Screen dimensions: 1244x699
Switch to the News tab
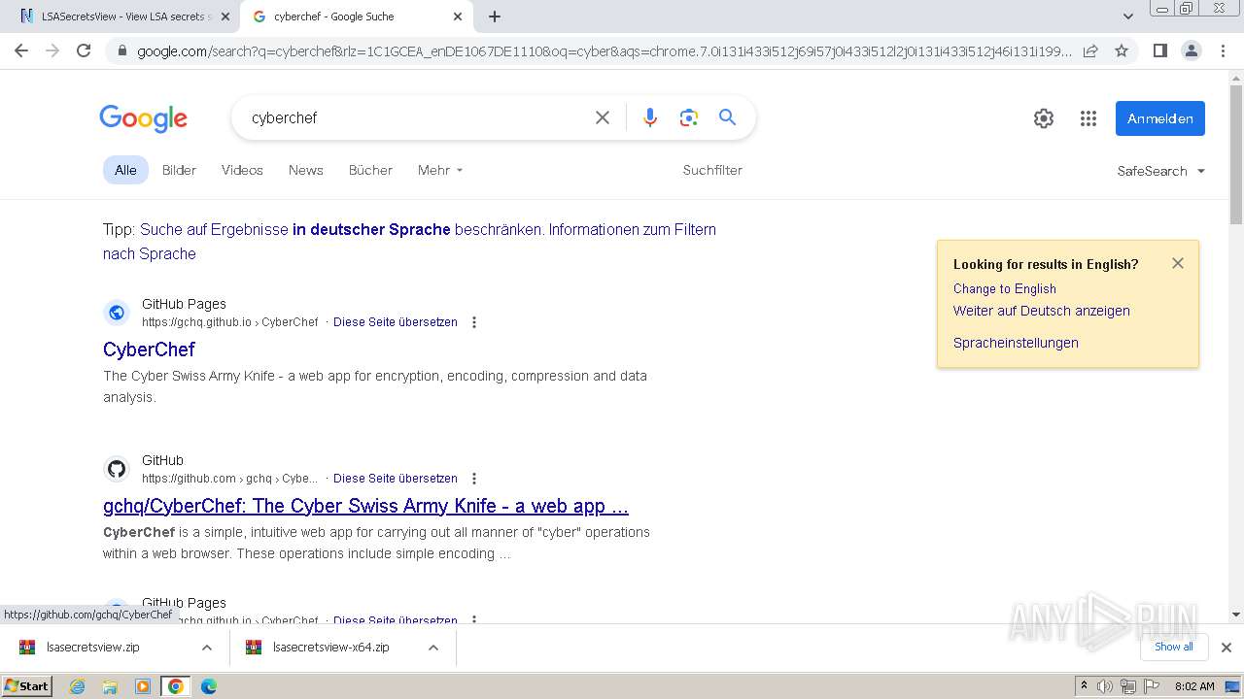click(x=305, y=170)
